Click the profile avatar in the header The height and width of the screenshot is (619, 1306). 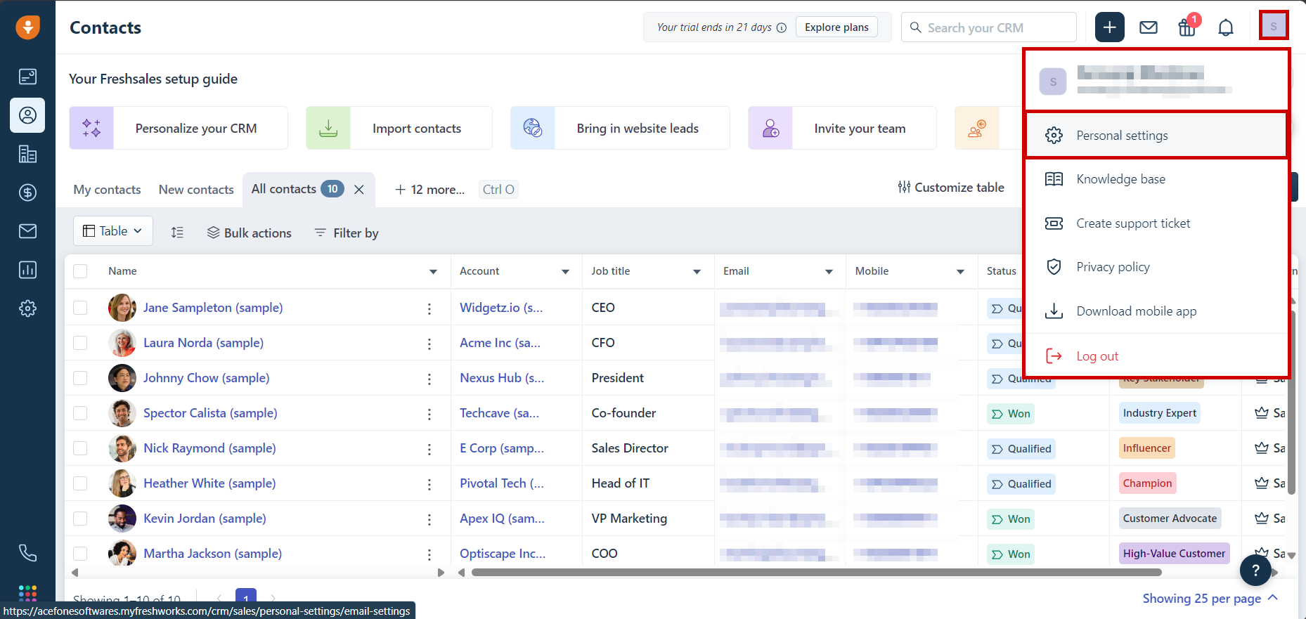click(1274, 26)
